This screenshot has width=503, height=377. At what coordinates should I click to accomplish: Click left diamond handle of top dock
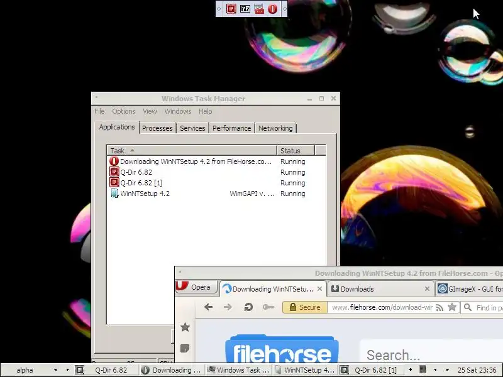point(219,9)
